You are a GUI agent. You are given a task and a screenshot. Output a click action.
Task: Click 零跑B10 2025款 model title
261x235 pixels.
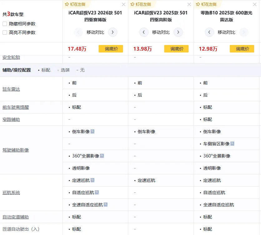coord(226,16)
